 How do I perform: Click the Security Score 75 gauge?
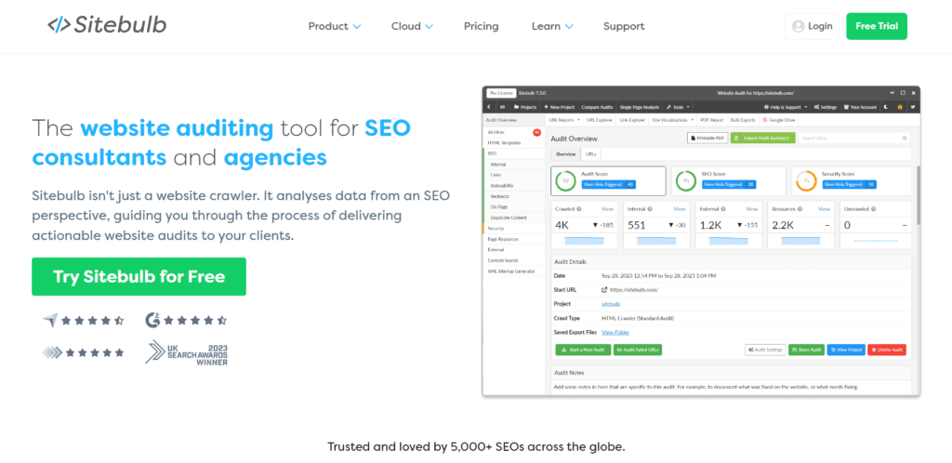[x=806, y=181]
